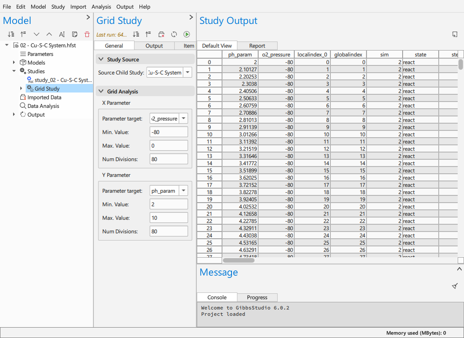Switch to Output tab in Grid Study
Screen dimensions: 464x338
pyautogui.click(x=154, y=46)
